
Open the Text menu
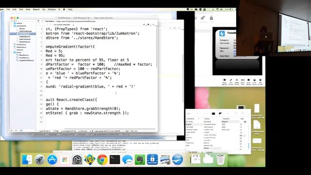tap(21, 9)
